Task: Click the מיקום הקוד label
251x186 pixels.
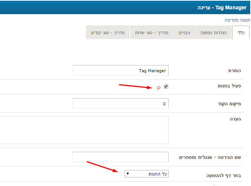Action: (x=229, y=104)
